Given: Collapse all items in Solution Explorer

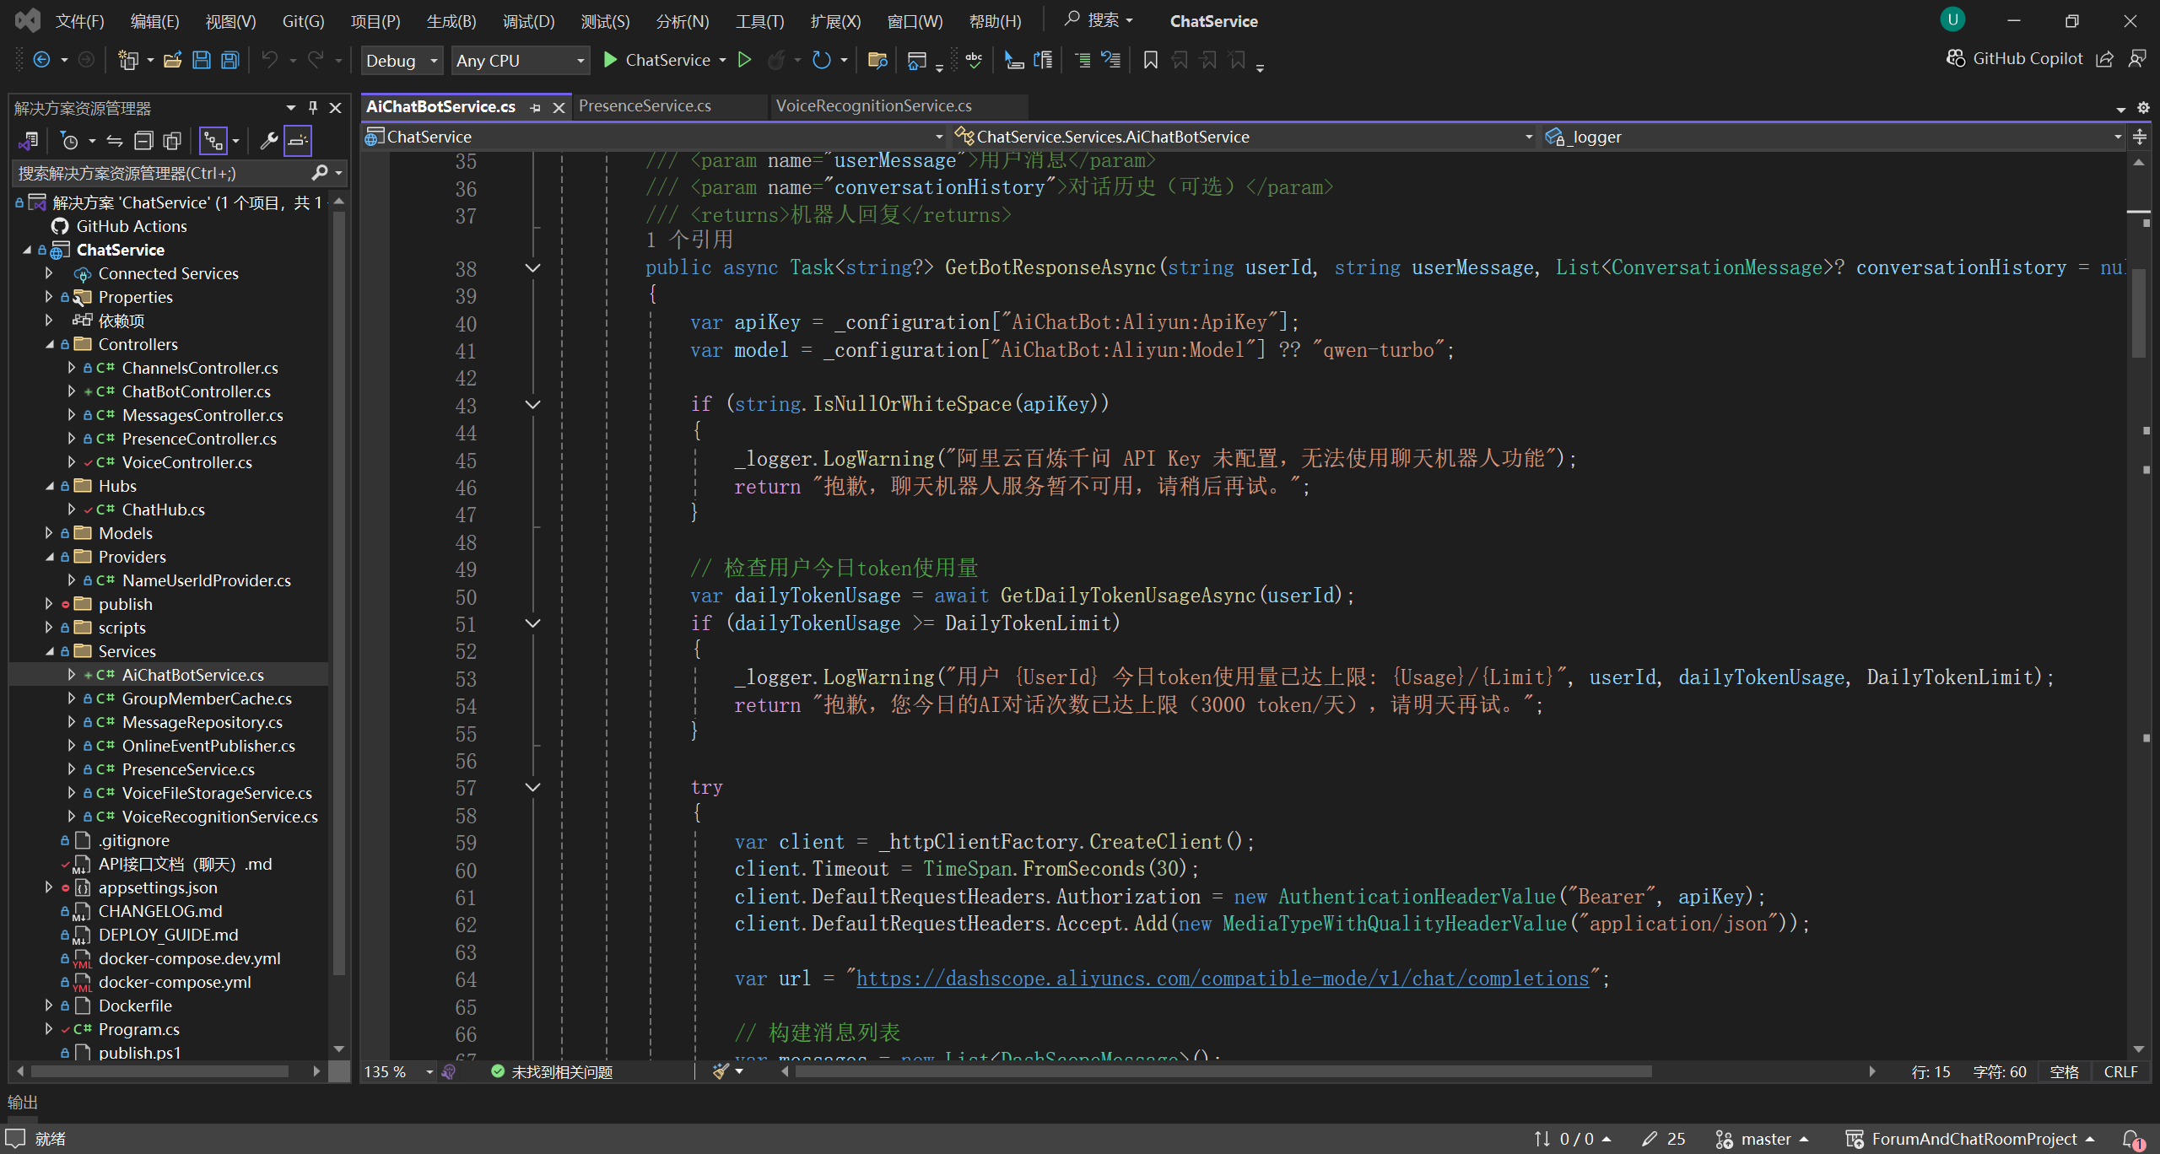Looking at the screenshot, I should 144,141.
